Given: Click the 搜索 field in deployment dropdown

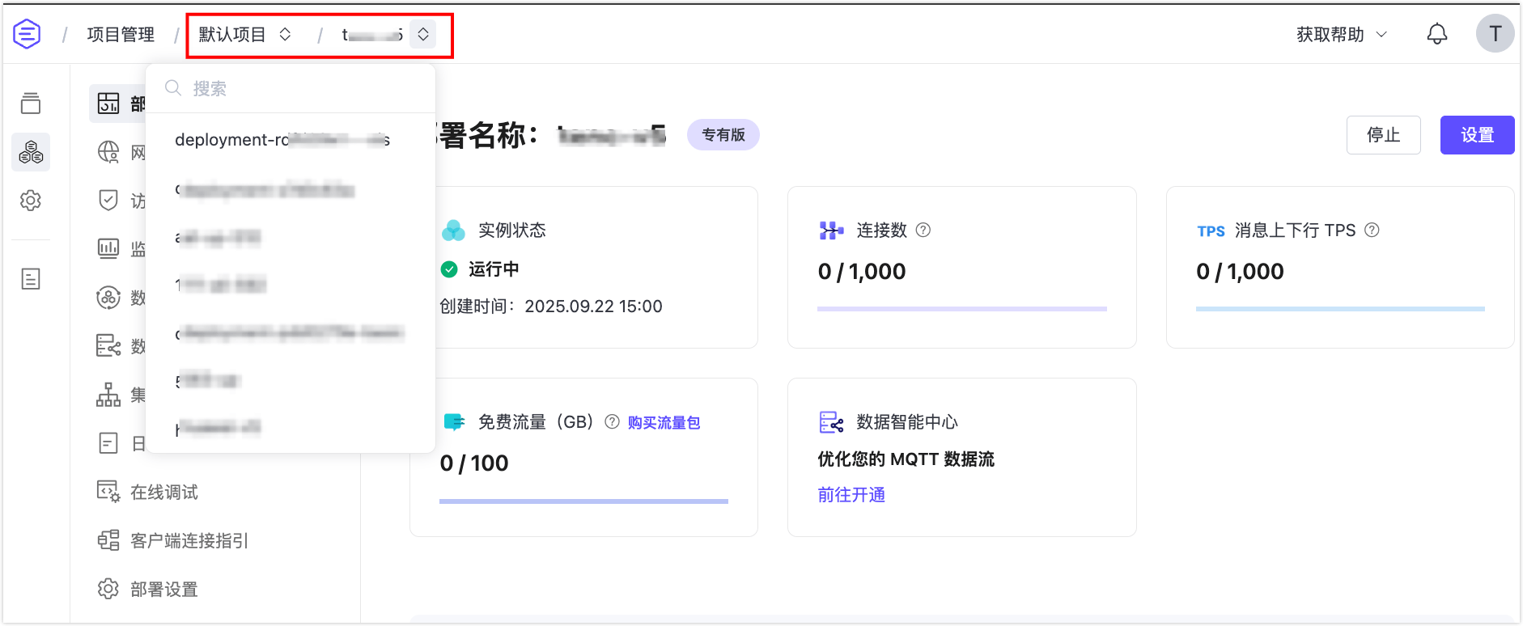Looking at the screenshot, I should pos(299,88).
